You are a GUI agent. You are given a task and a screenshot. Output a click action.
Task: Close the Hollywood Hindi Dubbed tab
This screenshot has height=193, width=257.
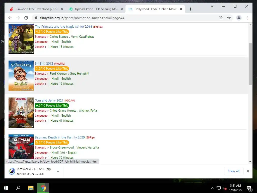[181, 9]
